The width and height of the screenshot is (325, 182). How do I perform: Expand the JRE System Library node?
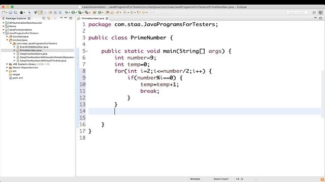(7, 64)
